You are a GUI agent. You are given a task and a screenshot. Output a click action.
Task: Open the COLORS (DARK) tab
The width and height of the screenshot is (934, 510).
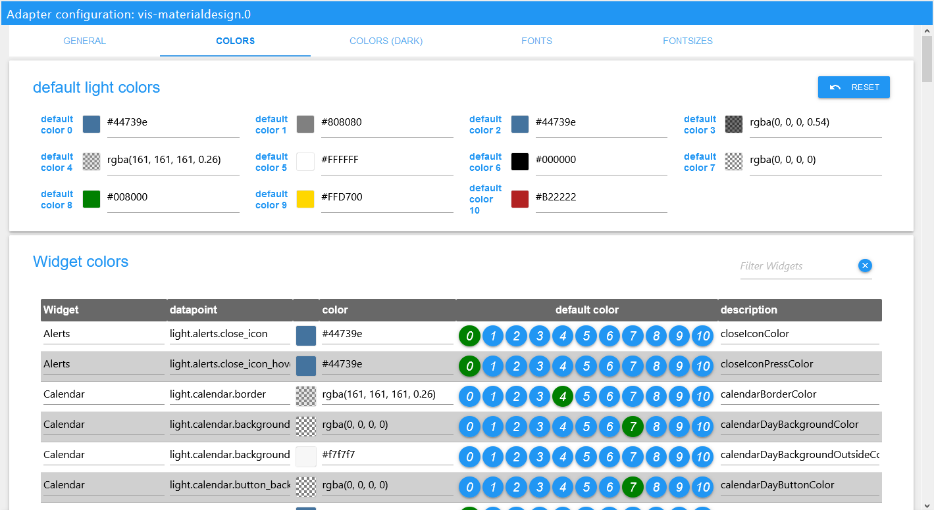click(386, 41)
